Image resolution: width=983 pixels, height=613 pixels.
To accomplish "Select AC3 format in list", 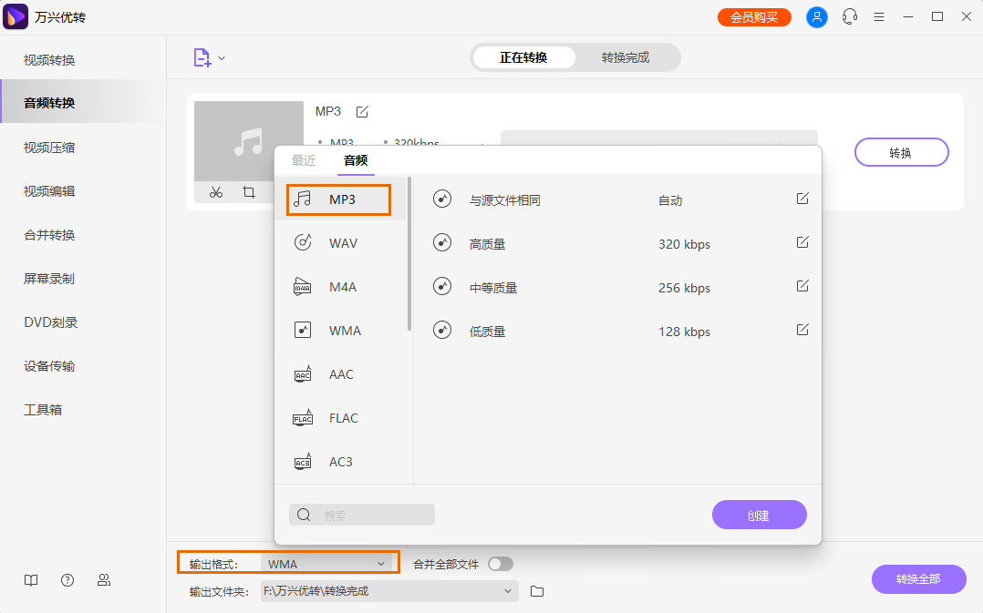I will click(x=342, y=462).
